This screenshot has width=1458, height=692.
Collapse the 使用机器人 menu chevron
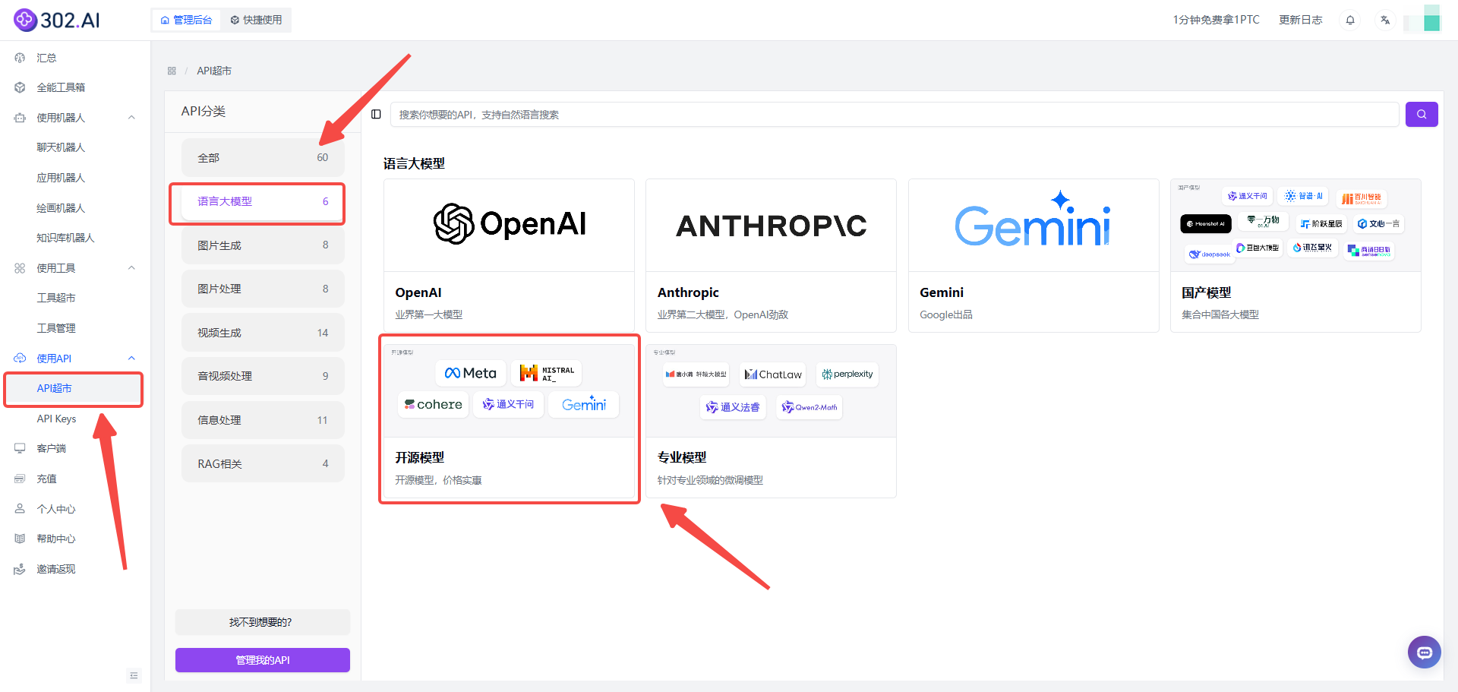[131, 118]
